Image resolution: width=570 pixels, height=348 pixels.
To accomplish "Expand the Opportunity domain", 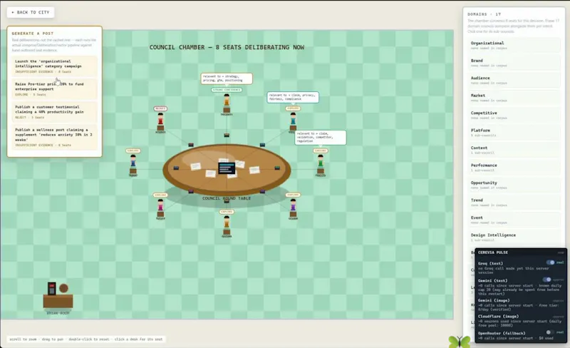I will click(x=514, y=185).
